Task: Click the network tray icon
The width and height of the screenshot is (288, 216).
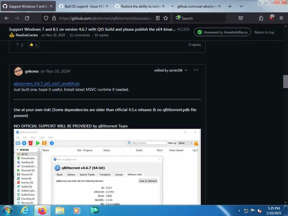Action: (246, 211)
